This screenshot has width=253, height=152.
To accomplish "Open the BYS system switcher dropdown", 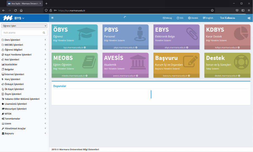I will coord(19,18).
